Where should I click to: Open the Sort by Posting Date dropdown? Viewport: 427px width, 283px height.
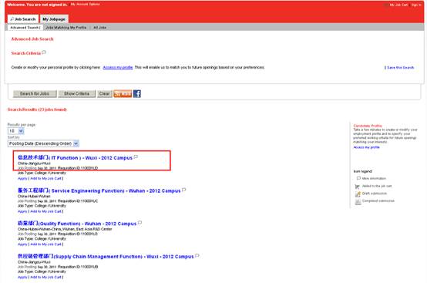[x=43, y=143]
